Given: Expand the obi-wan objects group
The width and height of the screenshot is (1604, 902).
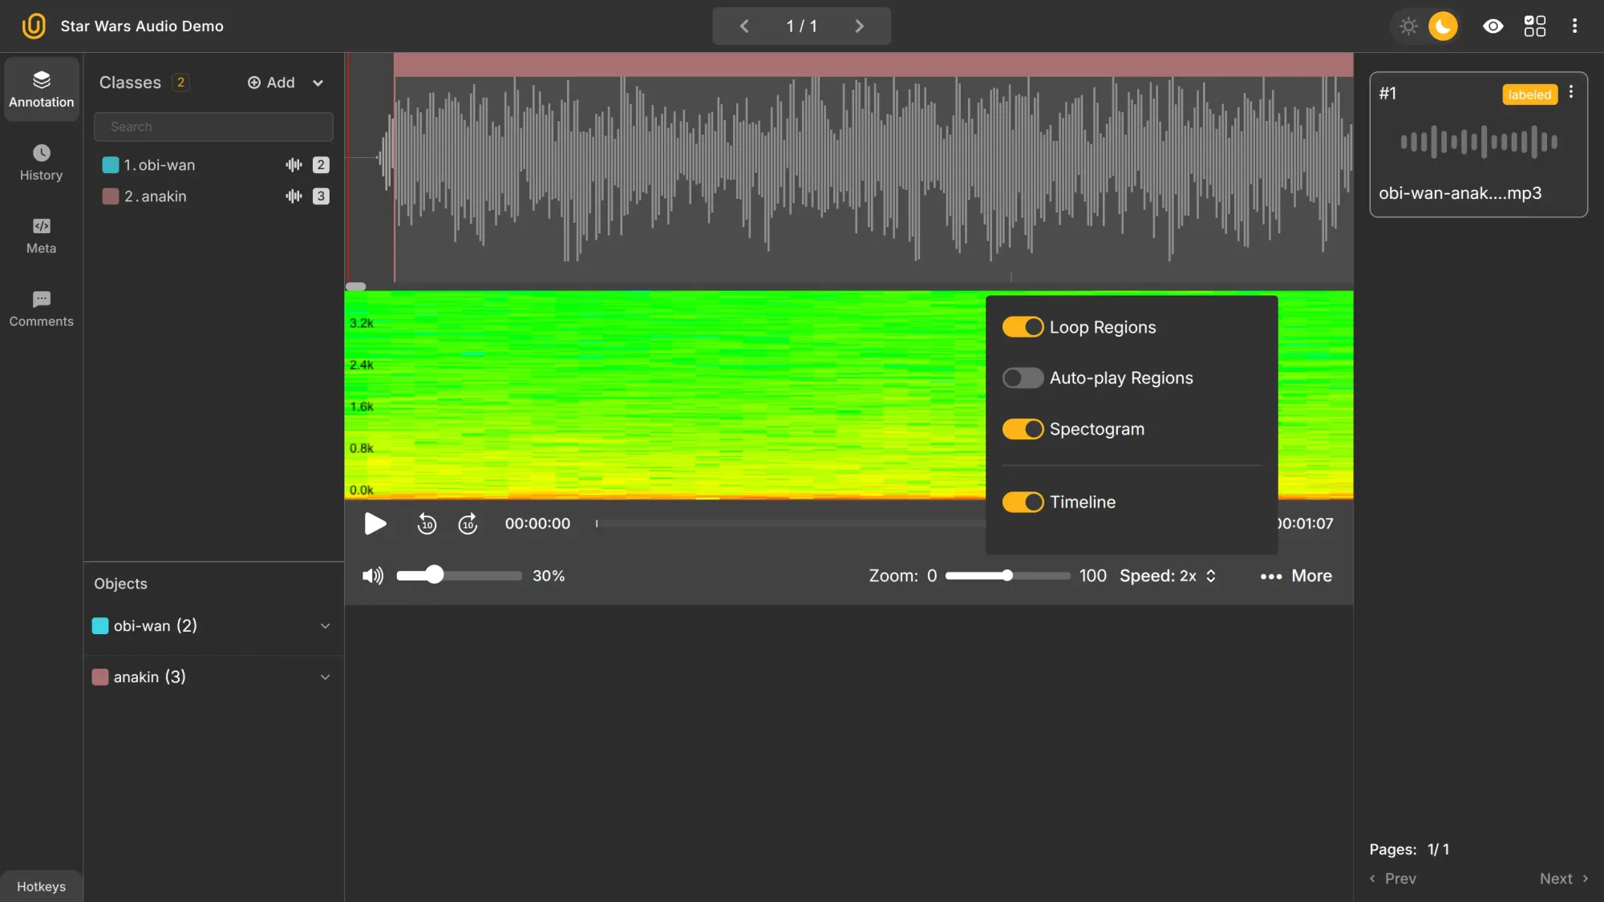Looking at the screenshot, I should [x=325, y=626].
